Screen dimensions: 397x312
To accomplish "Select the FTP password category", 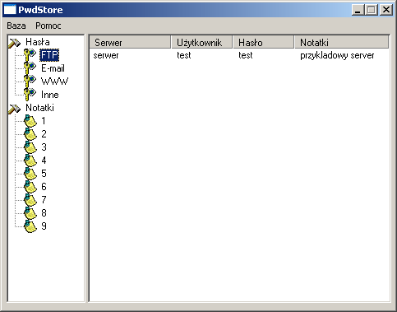I will coord(49,55).
